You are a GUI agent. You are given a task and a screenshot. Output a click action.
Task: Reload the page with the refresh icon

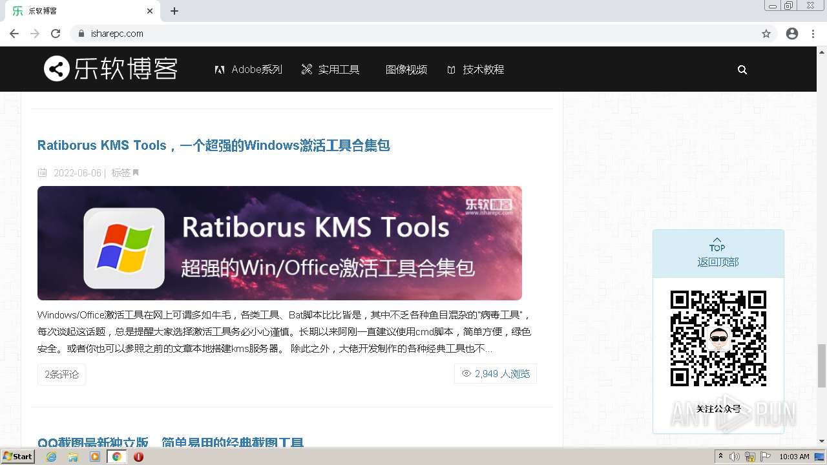[x=56, y=34]
